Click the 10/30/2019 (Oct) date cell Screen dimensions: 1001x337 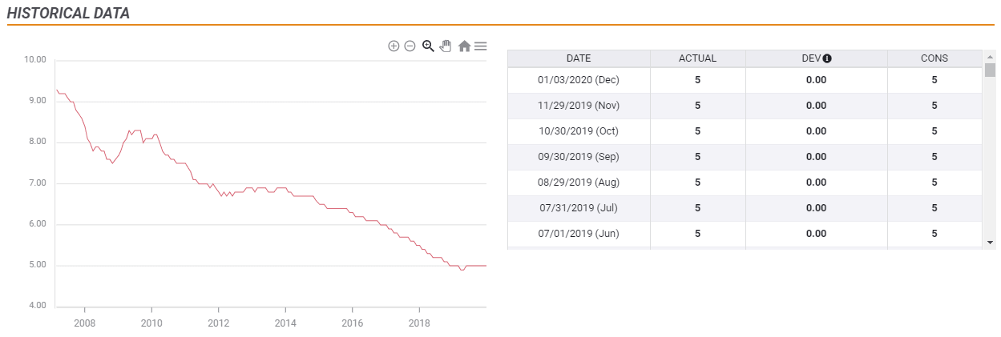[579, 131]
